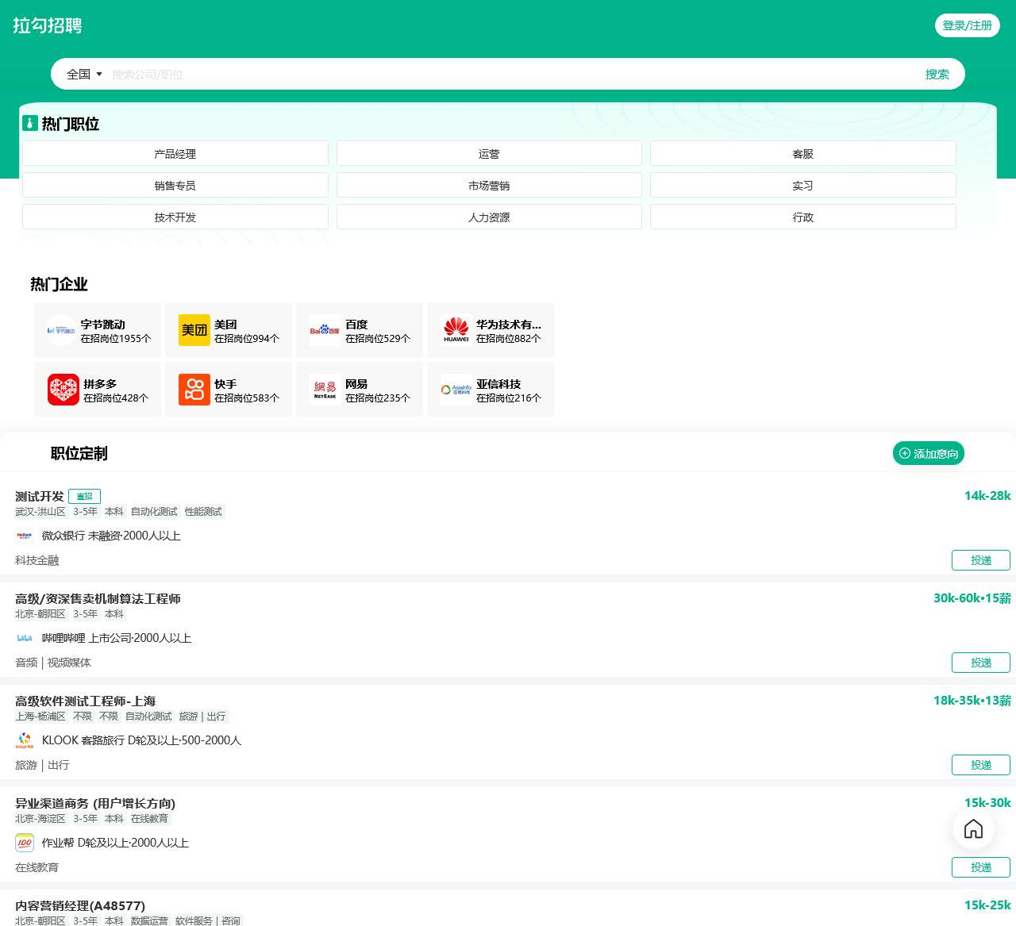Click the 登录/注册 login button
Screen dimensions: 1016x926
pos(967,25)
